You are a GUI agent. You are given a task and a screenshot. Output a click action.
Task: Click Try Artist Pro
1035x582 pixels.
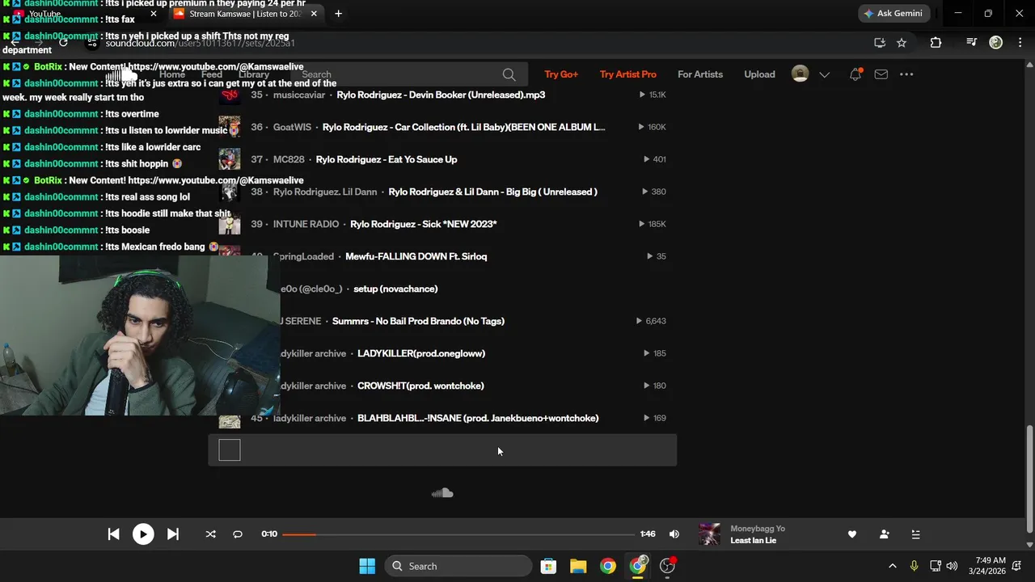click(x=628, y=74)
